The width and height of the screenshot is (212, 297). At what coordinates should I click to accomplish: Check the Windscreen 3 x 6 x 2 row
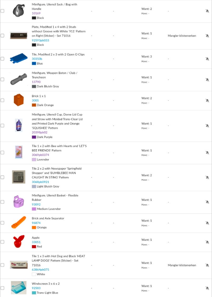[2, 288]
